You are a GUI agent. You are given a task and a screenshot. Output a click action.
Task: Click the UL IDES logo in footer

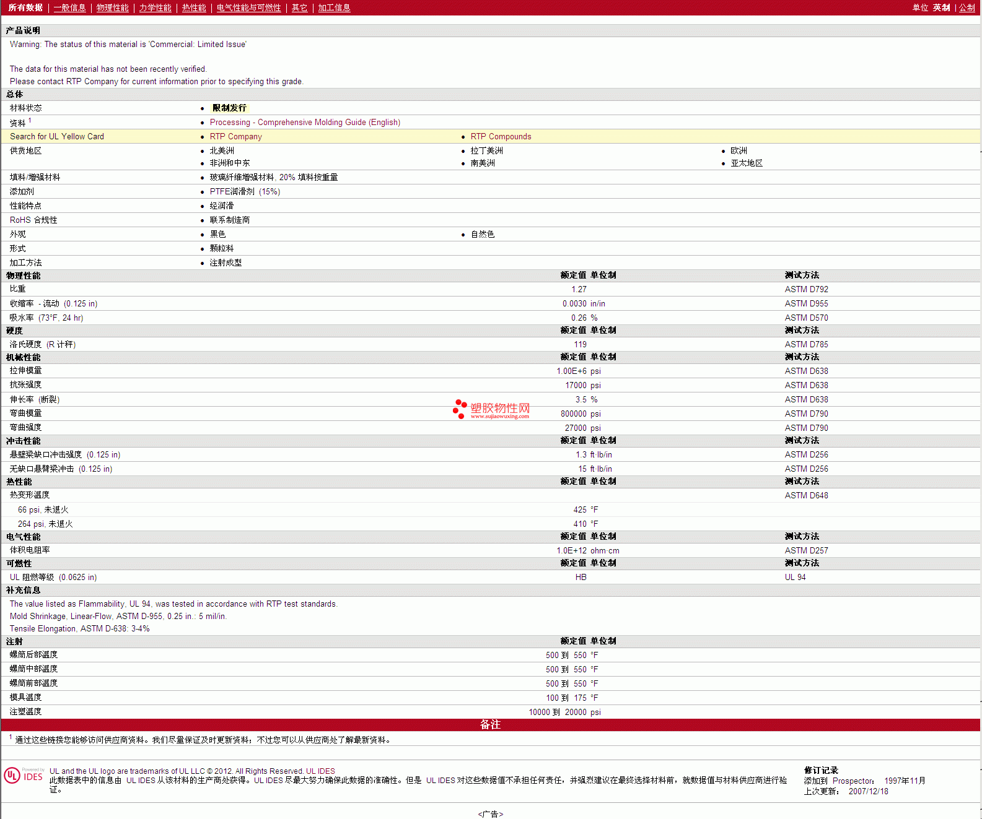tap(24, 776)
